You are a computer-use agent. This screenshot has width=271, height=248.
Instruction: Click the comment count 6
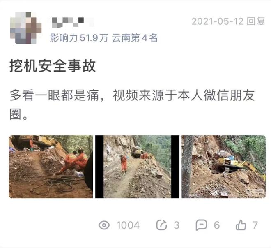pos(217,225)
